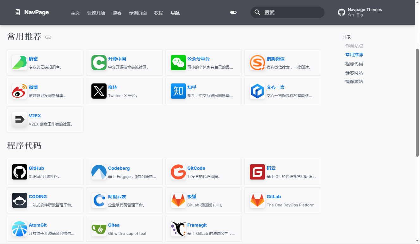Open the 语雀 green bird icon
This screenshot has height=244, width=420.
click(20, 63)
